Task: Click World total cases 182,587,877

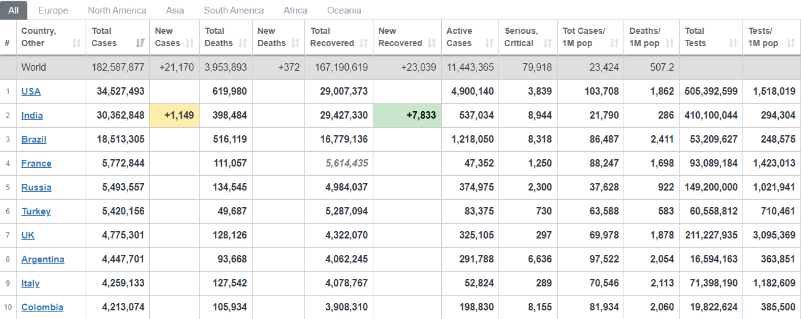Action: click(118, 68)
